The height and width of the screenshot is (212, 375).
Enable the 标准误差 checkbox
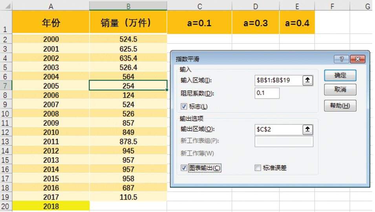(x=258, y=168)
